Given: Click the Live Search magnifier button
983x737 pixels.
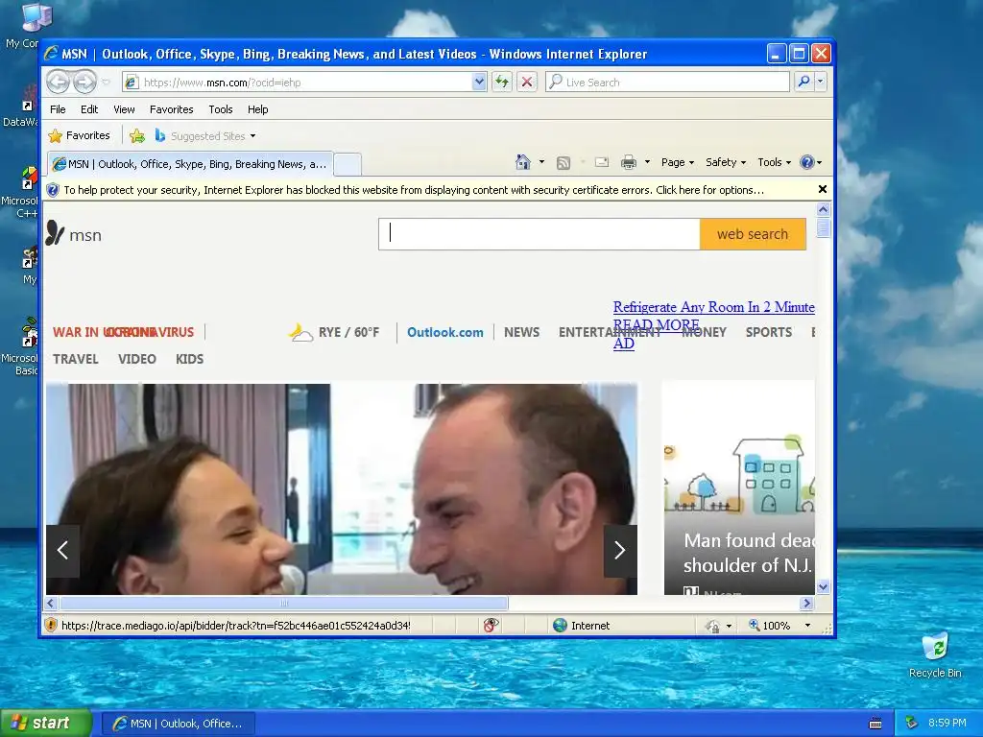Looking at the screenshot, I should click(803, 82).
